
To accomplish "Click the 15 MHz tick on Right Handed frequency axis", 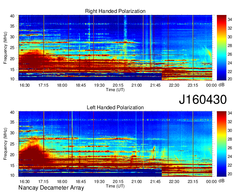I will [12, 70].
